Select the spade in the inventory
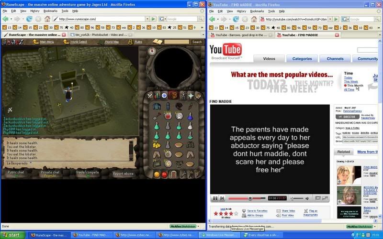This screenshot has width=383, height=239. [157, 116]
